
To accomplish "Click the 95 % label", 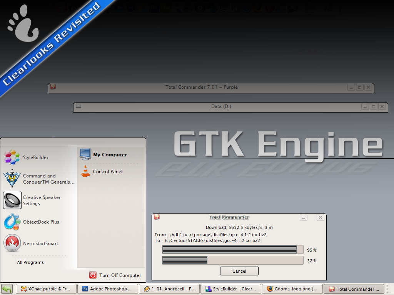I will (312, 250).
